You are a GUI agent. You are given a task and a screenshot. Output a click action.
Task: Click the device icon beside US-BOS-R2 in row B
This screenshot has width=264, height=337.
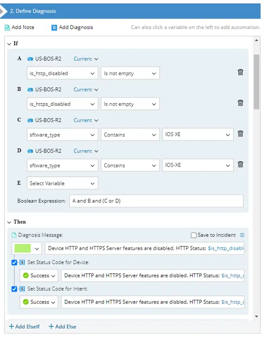click(30, 89)
